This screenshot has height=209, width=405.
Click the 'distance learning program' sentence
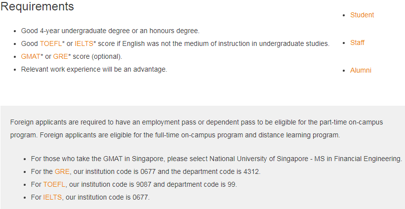190,135
